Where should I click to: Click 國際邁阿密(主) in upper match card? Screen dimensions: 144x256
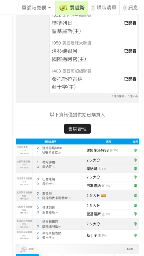click(x=69, y=59)
